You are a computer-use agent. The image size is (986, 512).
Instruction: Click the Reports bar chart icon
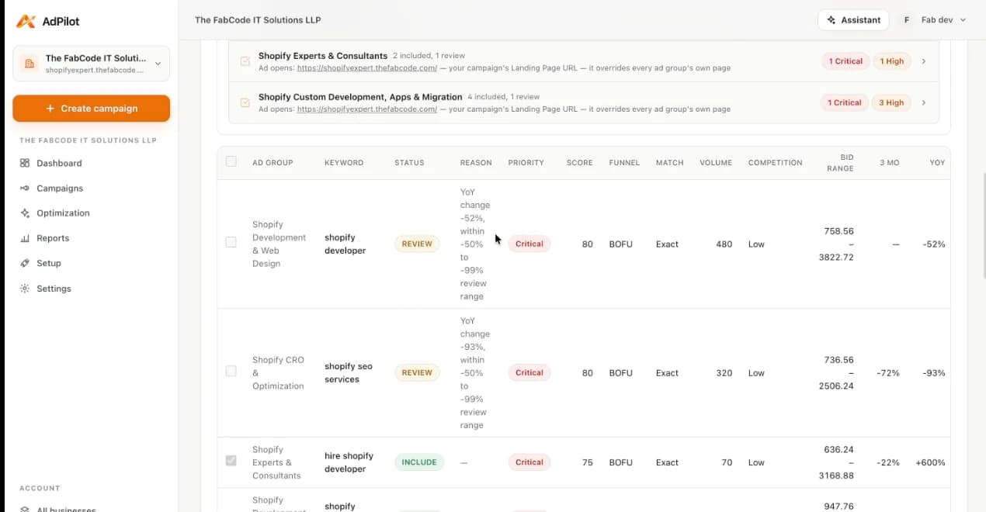click(25, 238)
